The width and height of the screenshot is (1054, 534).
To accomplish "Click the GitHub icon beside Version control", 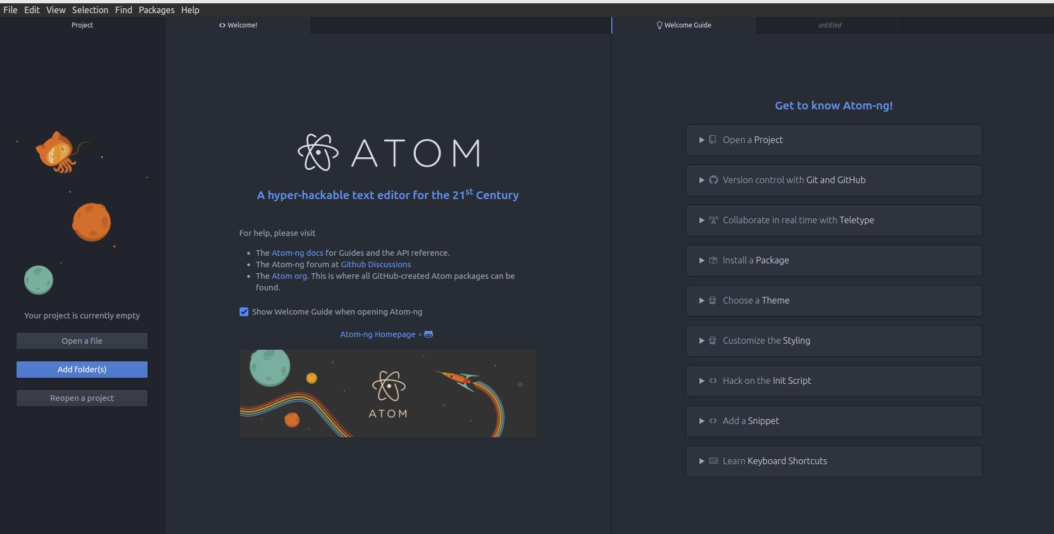I will 713,180.
